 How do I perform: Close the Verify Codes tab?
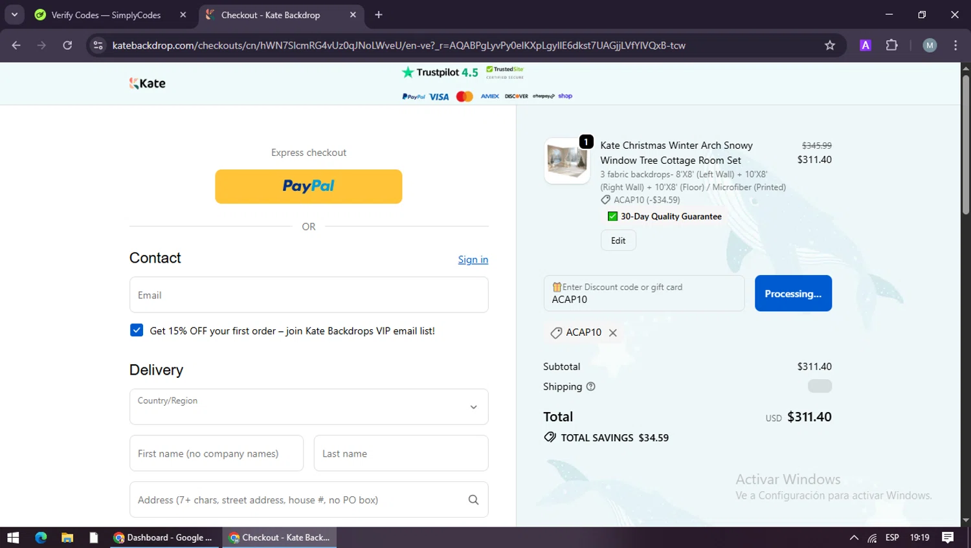pos(183,15)
